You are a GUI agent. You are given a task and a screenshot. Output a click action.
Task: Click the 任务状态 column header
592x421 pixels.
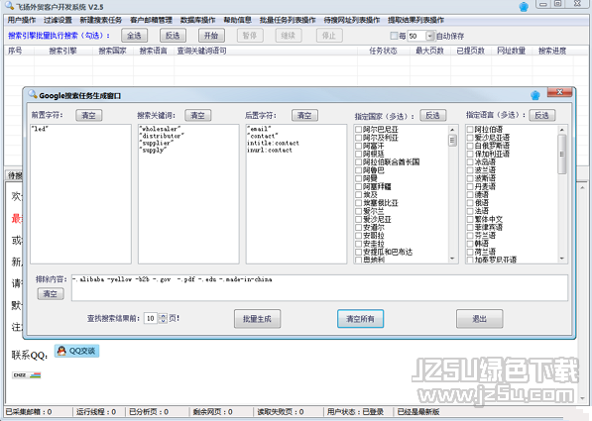pos(383,51)
